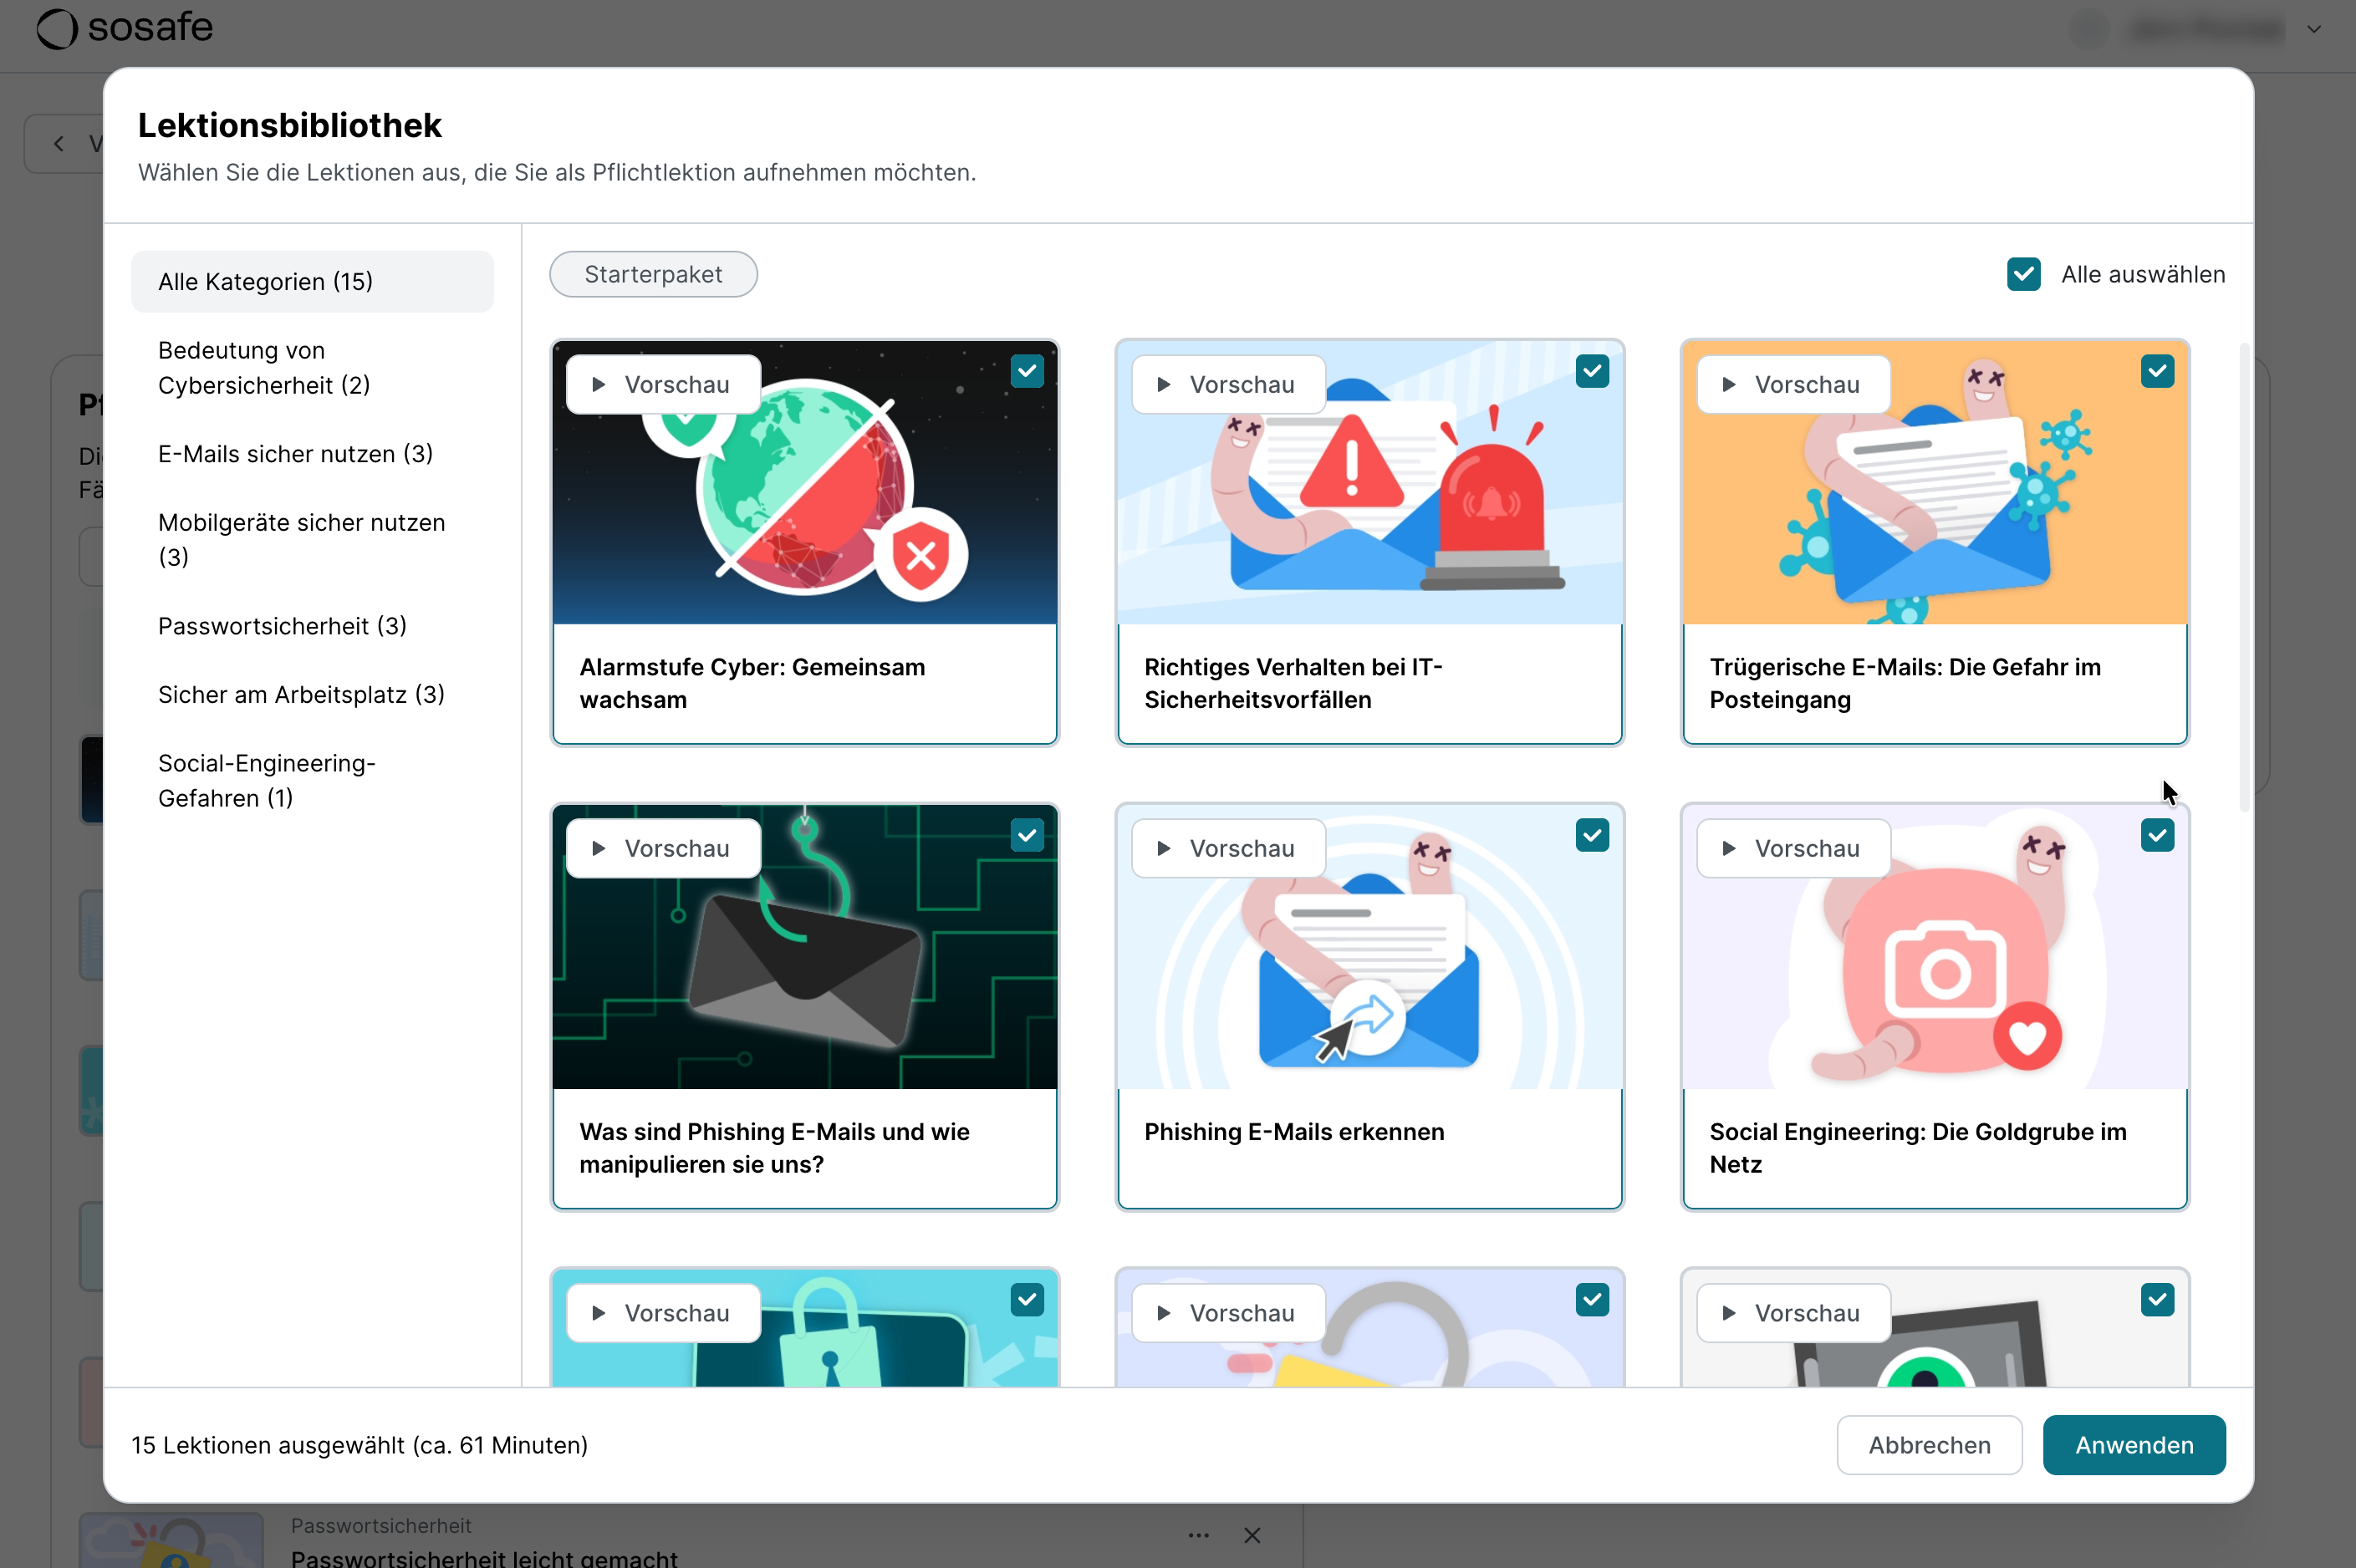Uncheck Phishing E-Mails erkennen checkbox
Screen dimensions: 2356x1568
point(1592,835)
